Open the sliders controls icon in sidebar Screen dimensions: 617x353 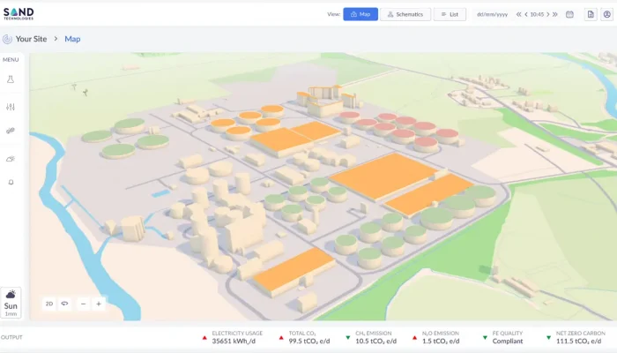(x=11, y=106)
